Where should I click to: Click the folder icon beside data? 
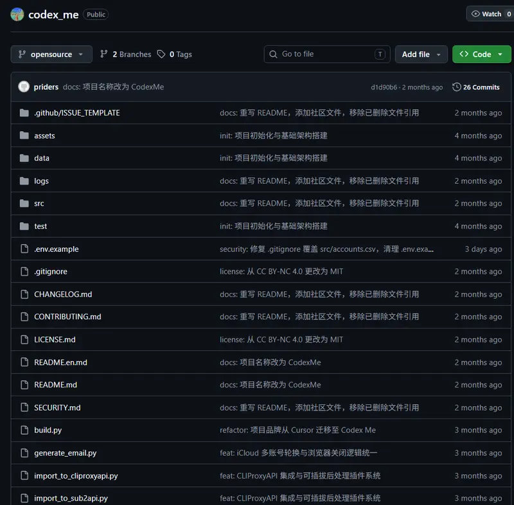24,158
